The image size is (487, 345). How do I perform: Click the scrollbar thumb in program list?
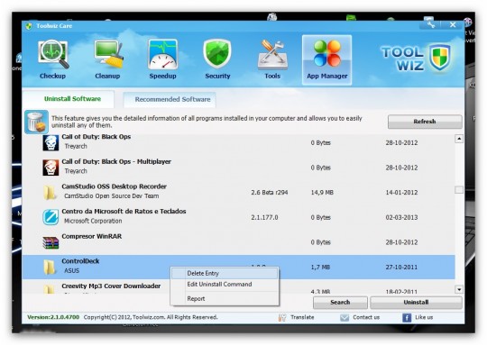(x=459, y=189)
